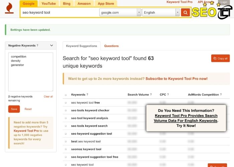Viewport: 234px width, 167px height.
Task: Click the 'best seo keyword tool' keyword text
Action: point(86,141)
